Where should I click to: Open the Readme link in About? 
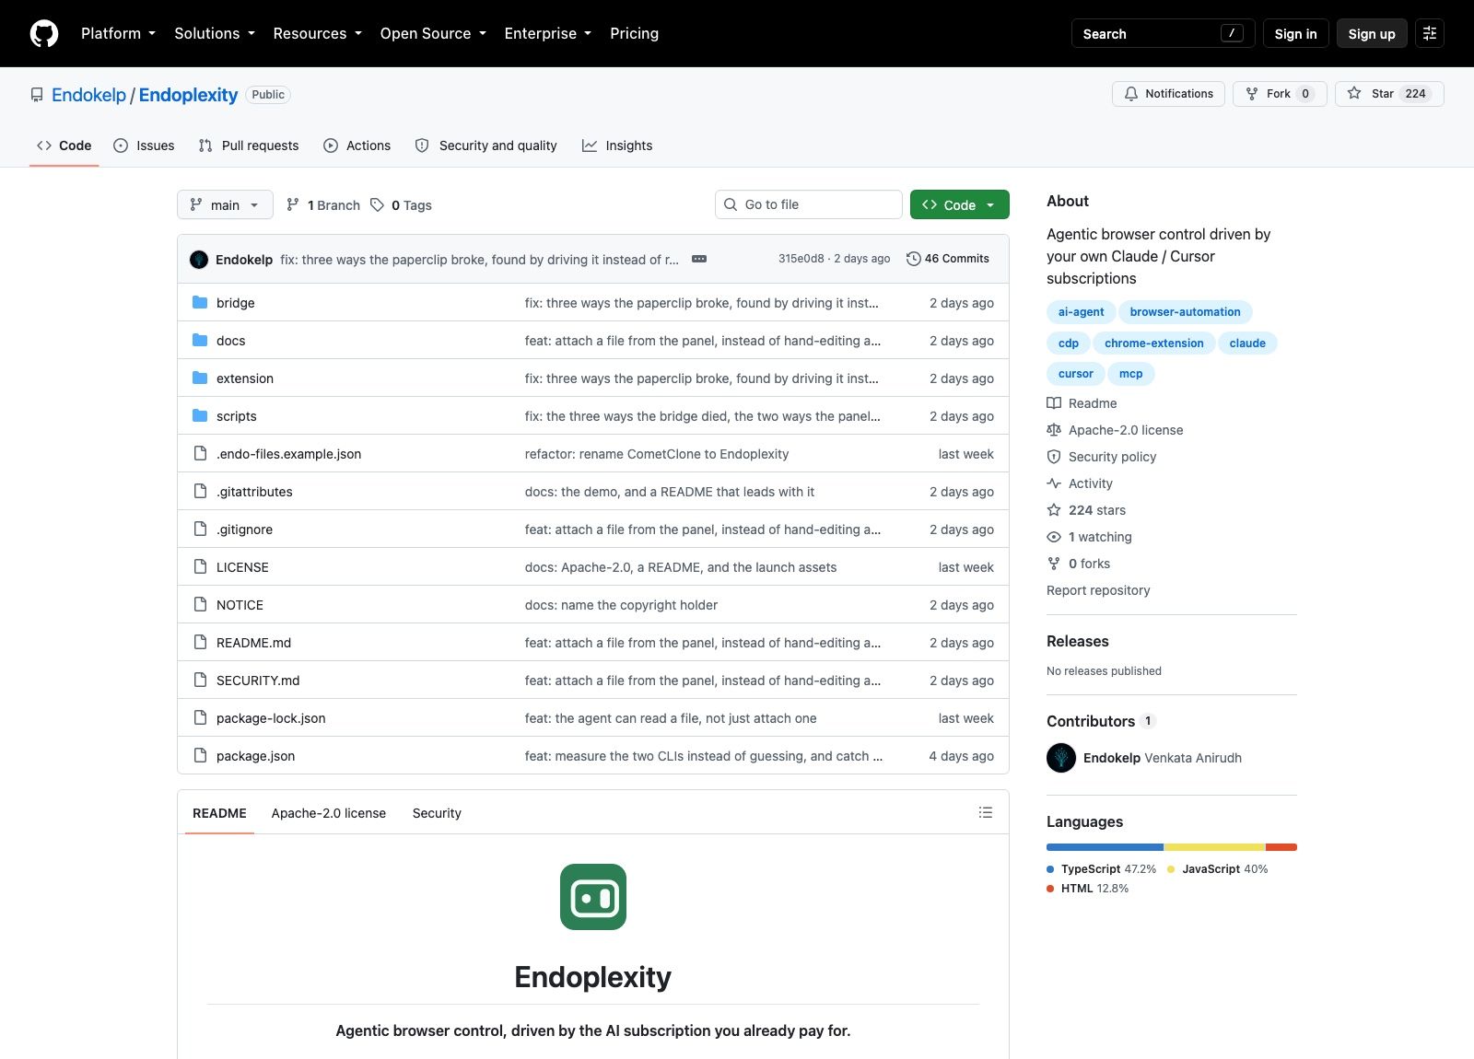1082,403
